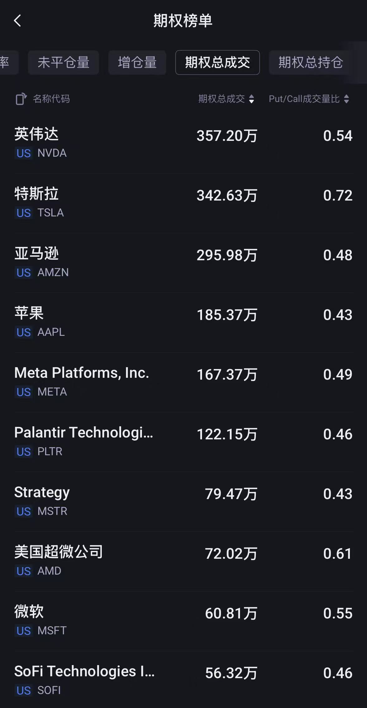Open the 苹果 AAPL row
Image resolution: width=367 pixels, height=708 pixels.
click(x=183, y=322)
